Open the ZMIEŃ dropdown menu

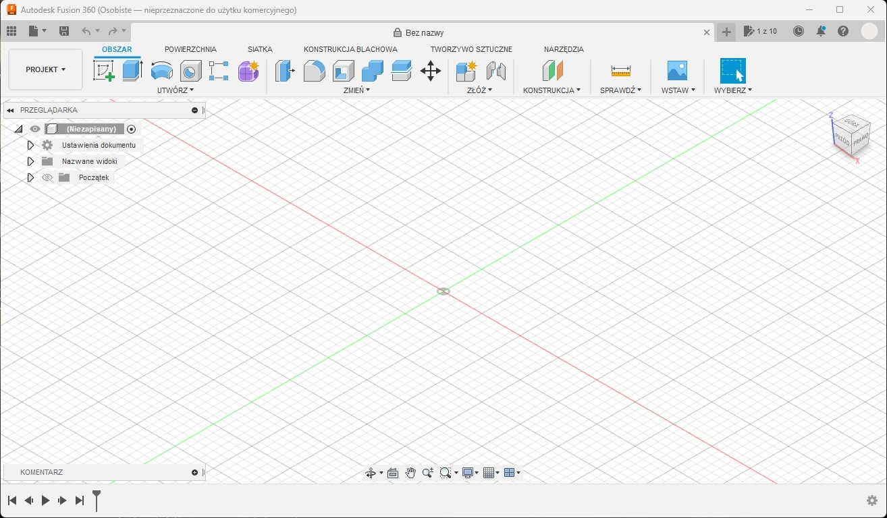click(x=357, y=90)
